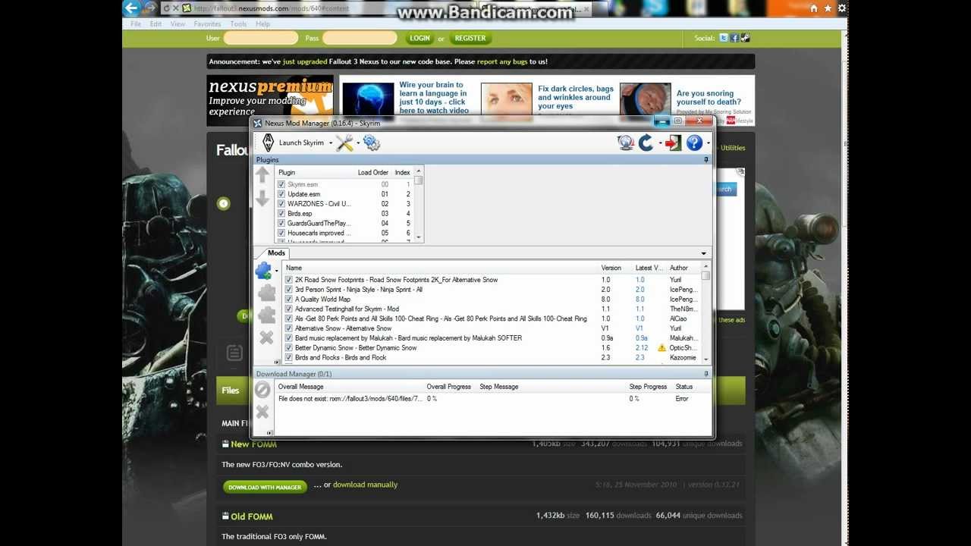Click the Launch Skyrim button
This screenshot has width=971, height=546.
pos(293,143)
